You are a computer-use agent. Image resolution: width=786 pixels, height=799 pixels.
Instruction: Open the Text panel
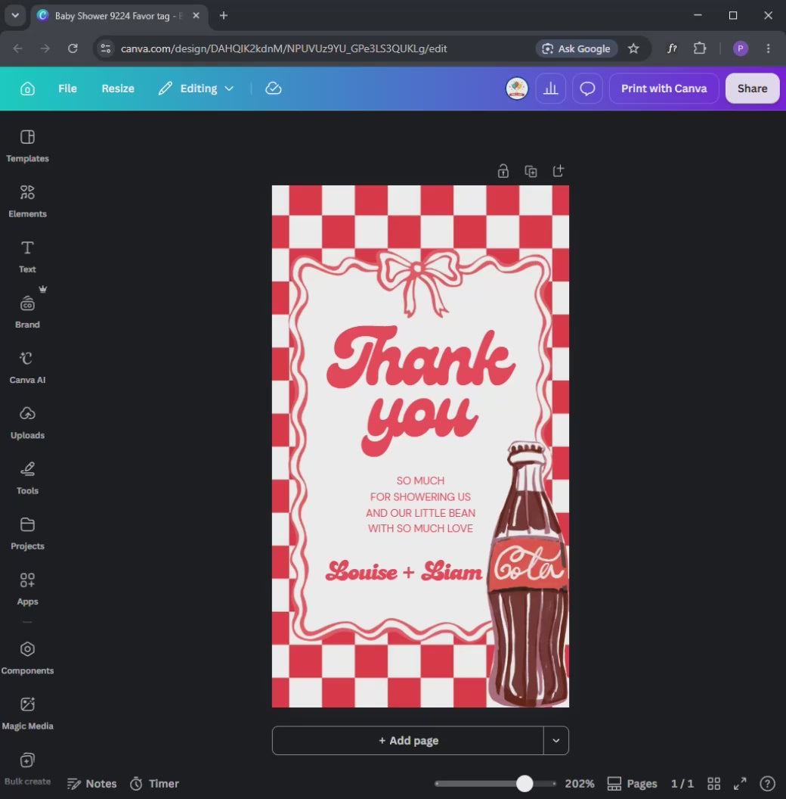27,256
